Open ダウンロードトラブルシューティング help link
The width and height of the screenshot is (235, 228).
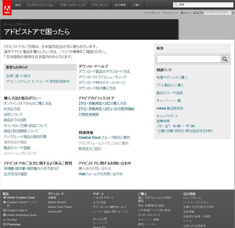pos(102,77)
